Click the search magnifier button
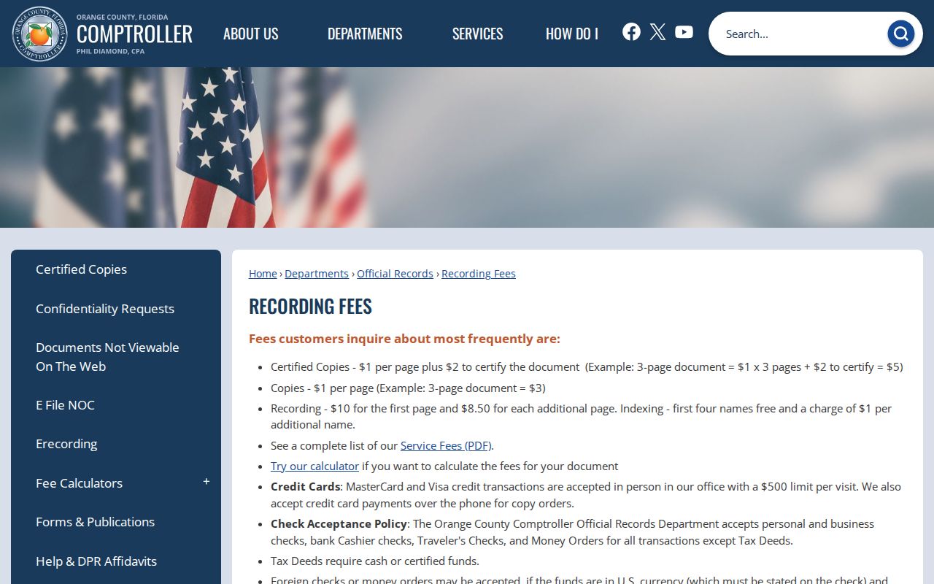 click(900, 34)
